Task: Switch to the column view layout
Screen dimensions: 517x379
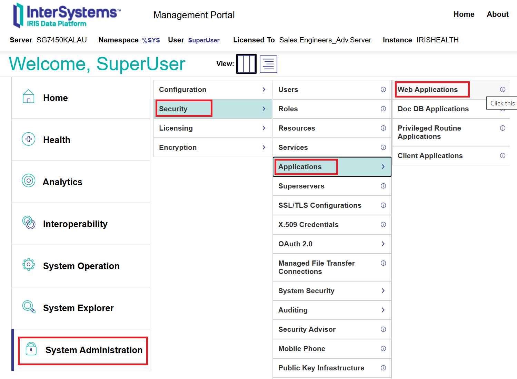Action: [246, 64]
